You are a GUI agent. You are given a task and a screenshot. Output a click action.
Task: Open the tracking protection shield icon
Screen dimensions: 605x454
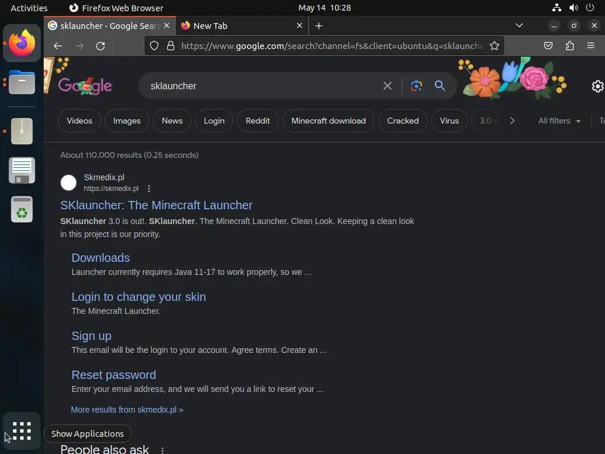pos(154,46)
